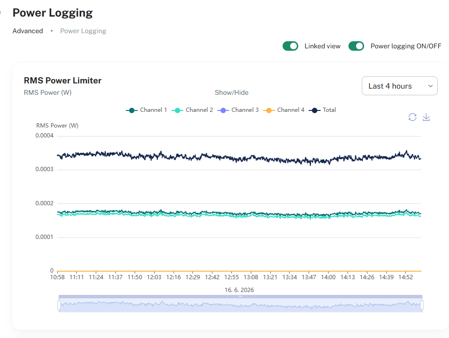The width and height of the screenshot is (449, 338).
Task: Toggle the Linked view switch
Action: point(290,46)
